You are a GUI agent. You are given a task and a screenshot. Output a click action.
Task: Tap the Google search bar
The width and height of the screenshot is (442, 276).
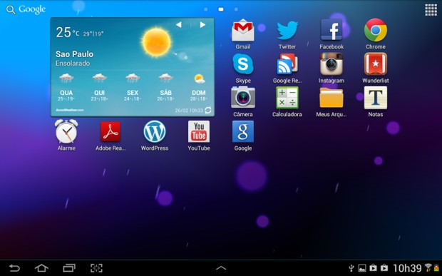(26, 9)
